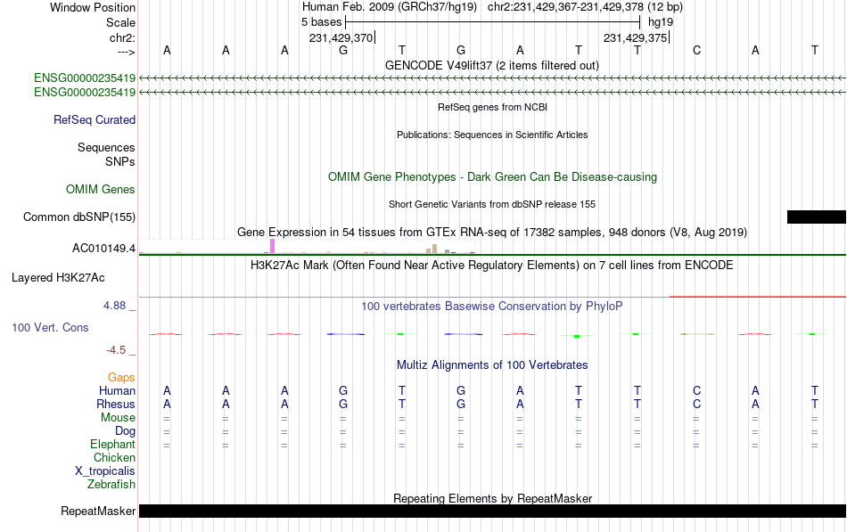847x532 pixels.
Task: Click the Common dbSNP(155) track label
Action: point(79,217)
